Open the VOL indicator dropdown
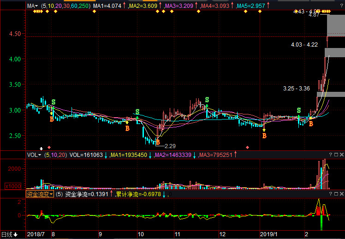The width and height of the screenshot is (345, 239). (34, 155)
